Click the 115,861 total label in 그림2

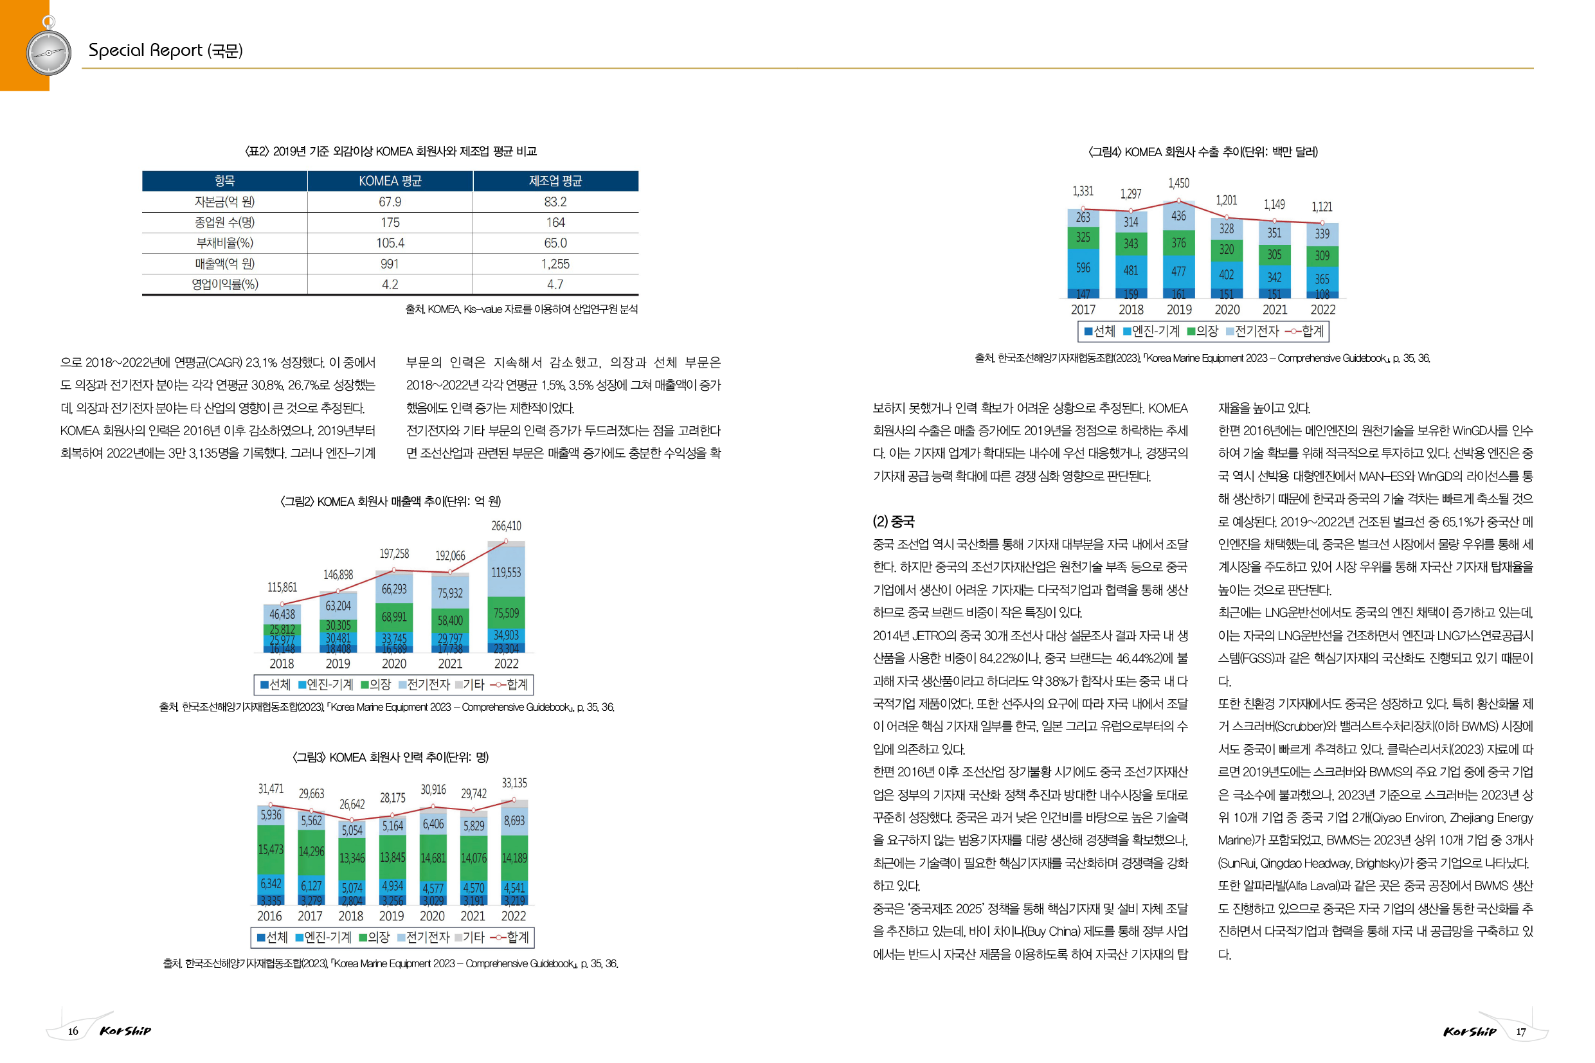(282, 587)
